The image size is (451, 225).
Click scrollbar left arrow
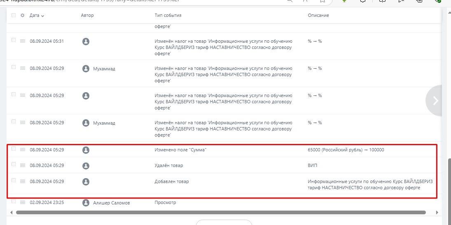(x=12, y=213)
